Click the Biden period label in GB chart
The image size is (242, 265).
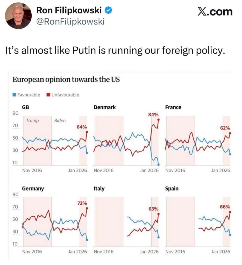pos(60,121)
